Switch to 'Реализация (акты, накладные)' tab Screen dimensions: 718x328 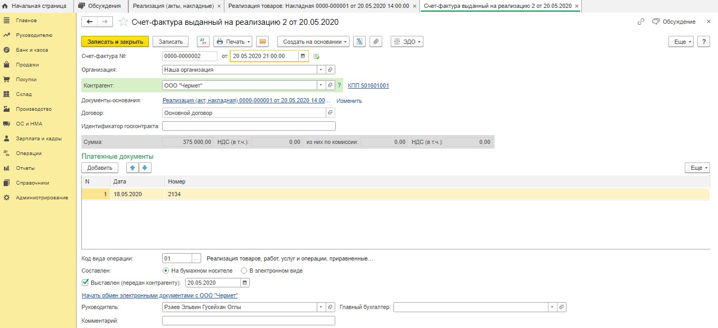point(172,6)
